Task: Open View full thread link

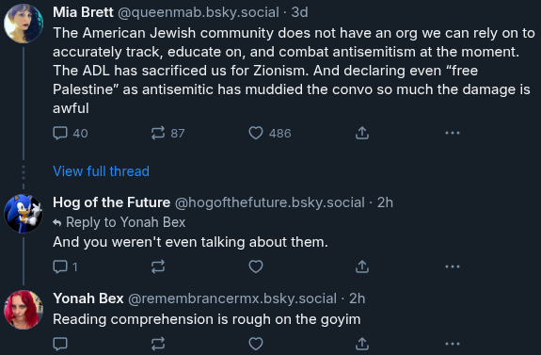Action: coord(101,171)
